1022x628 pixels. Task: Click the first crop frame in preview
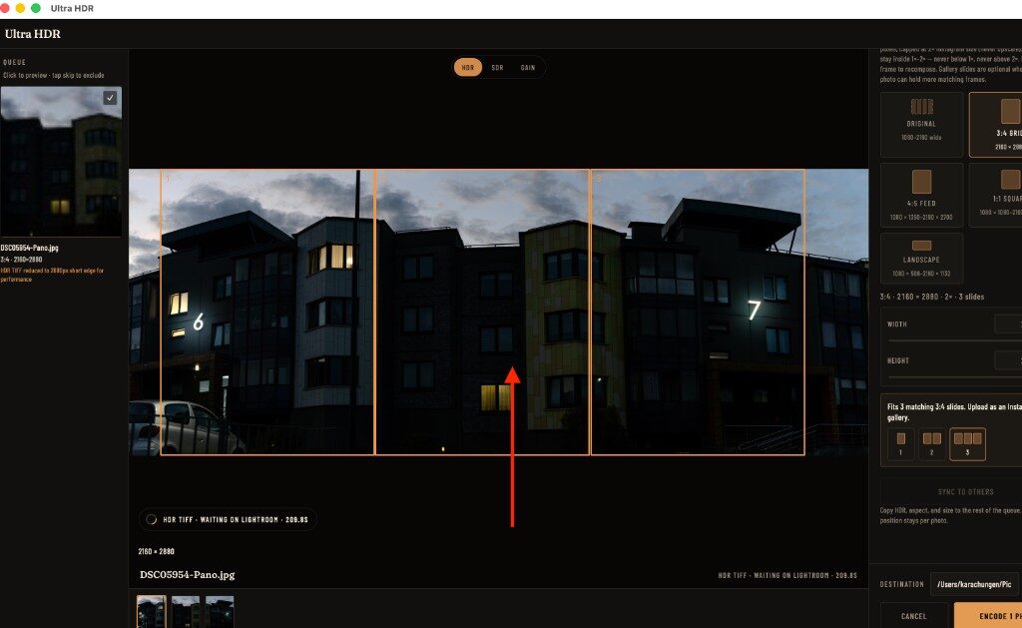(267, 312)
